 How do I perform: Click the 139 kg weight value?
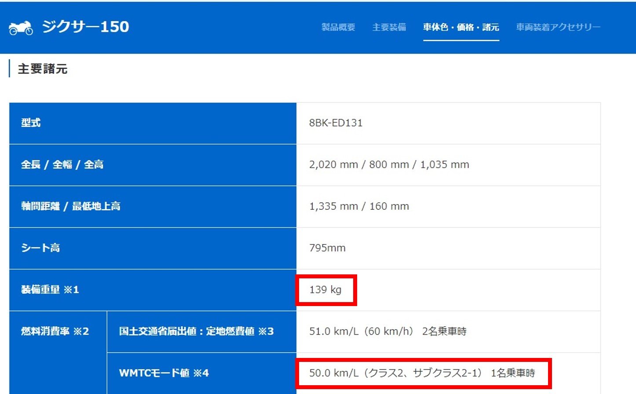click(325, 290)
